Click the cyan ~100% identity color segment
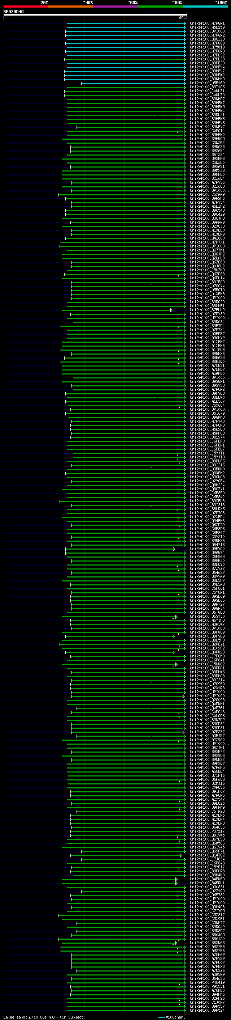The height and width of the screenshot is (1020, 231). click(x=205, y=7)
